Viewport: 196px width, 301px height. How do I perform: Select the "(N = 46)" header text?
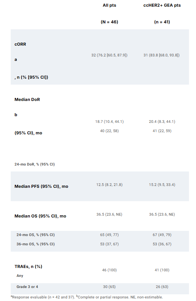109,22
